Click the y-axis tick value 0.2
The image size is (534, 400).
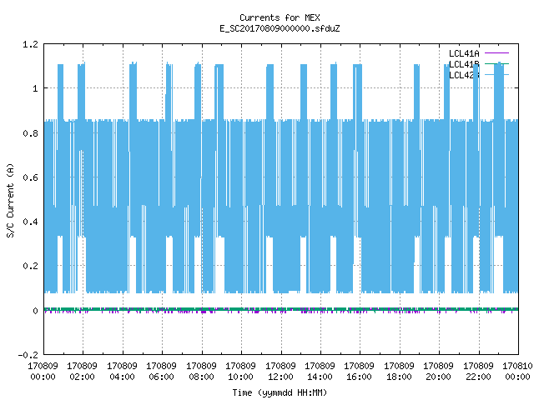(x=30, y=266)
